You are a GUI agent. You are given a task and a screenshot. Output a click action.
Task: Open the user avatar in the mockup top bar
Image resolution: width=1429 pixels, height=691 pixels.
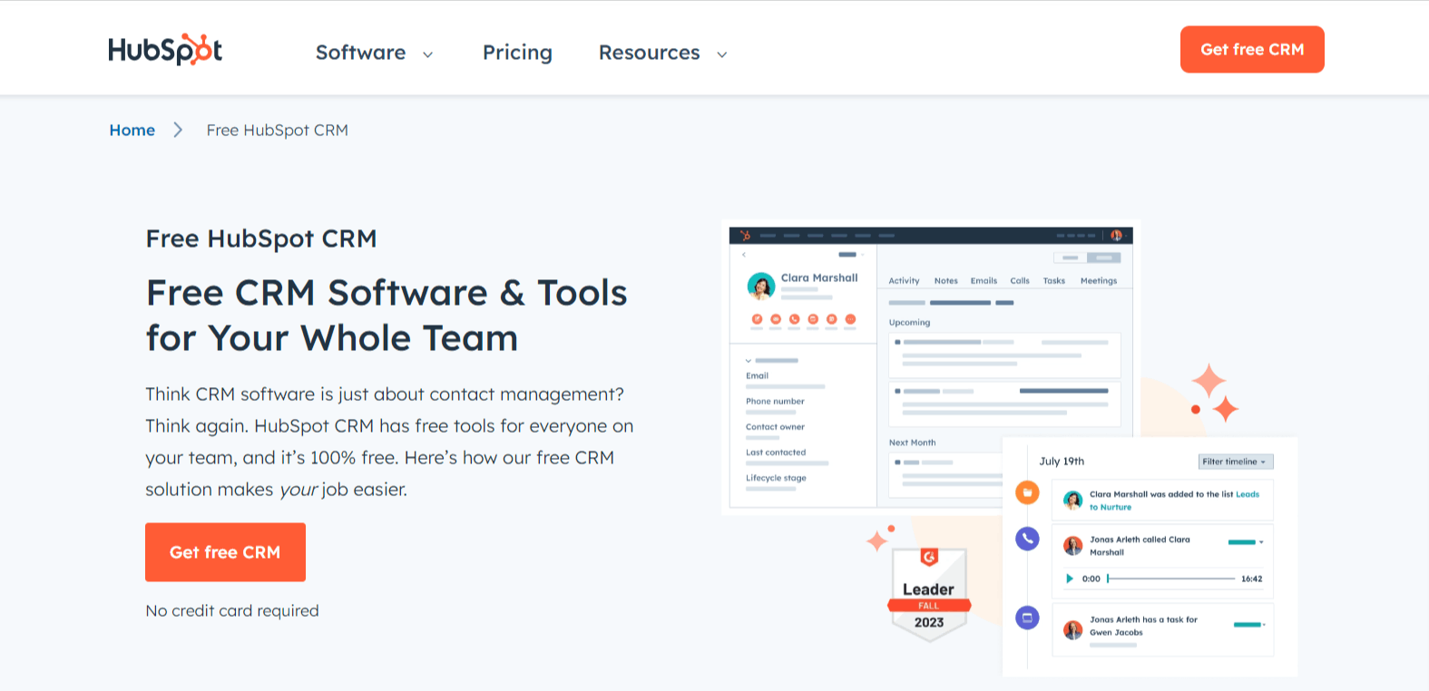point(1116,235)
